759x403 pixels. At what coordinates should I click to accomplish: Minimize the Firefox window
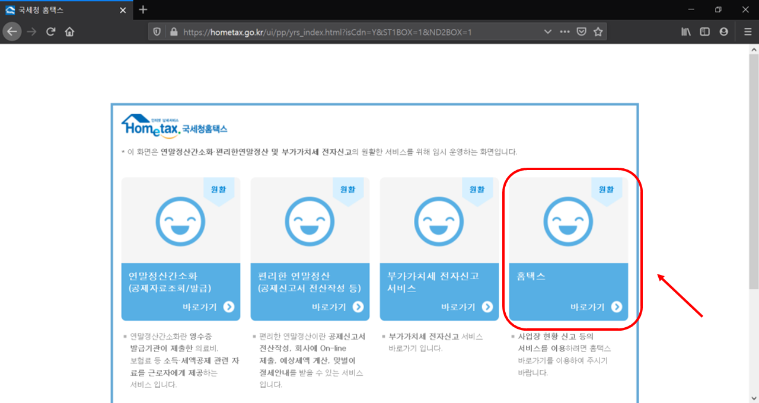(691, 9)
